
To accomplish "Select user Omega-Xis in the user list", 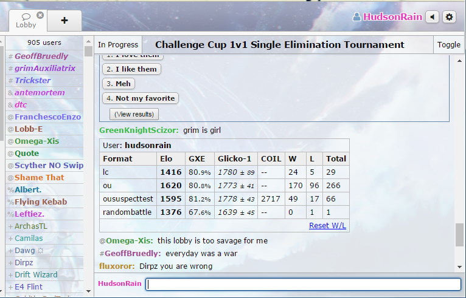I will (x=44, y=141).
